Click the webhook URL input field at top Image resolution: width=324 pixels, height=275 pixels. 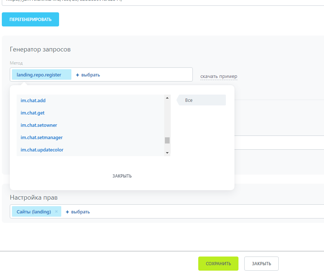pos(163,2)
